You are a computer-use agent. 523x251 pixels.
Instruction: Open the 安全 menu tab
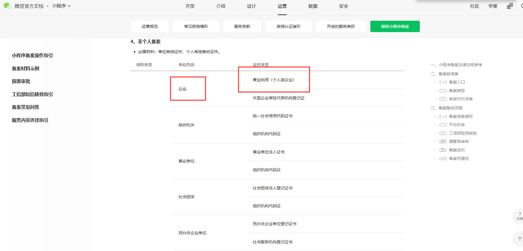coord(344,6)
